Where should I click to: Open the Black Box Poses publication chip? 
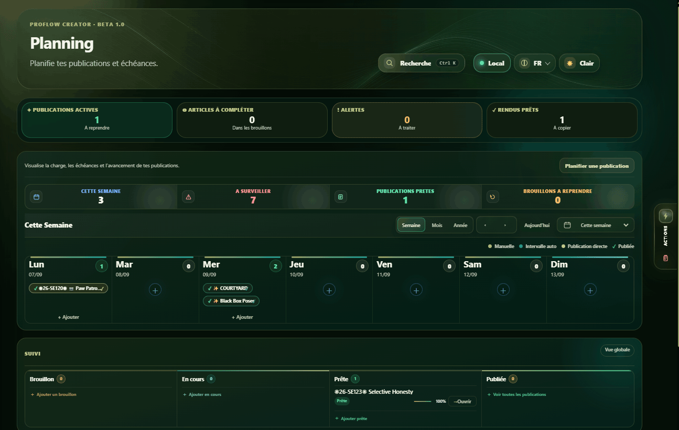tap(231, 301)
